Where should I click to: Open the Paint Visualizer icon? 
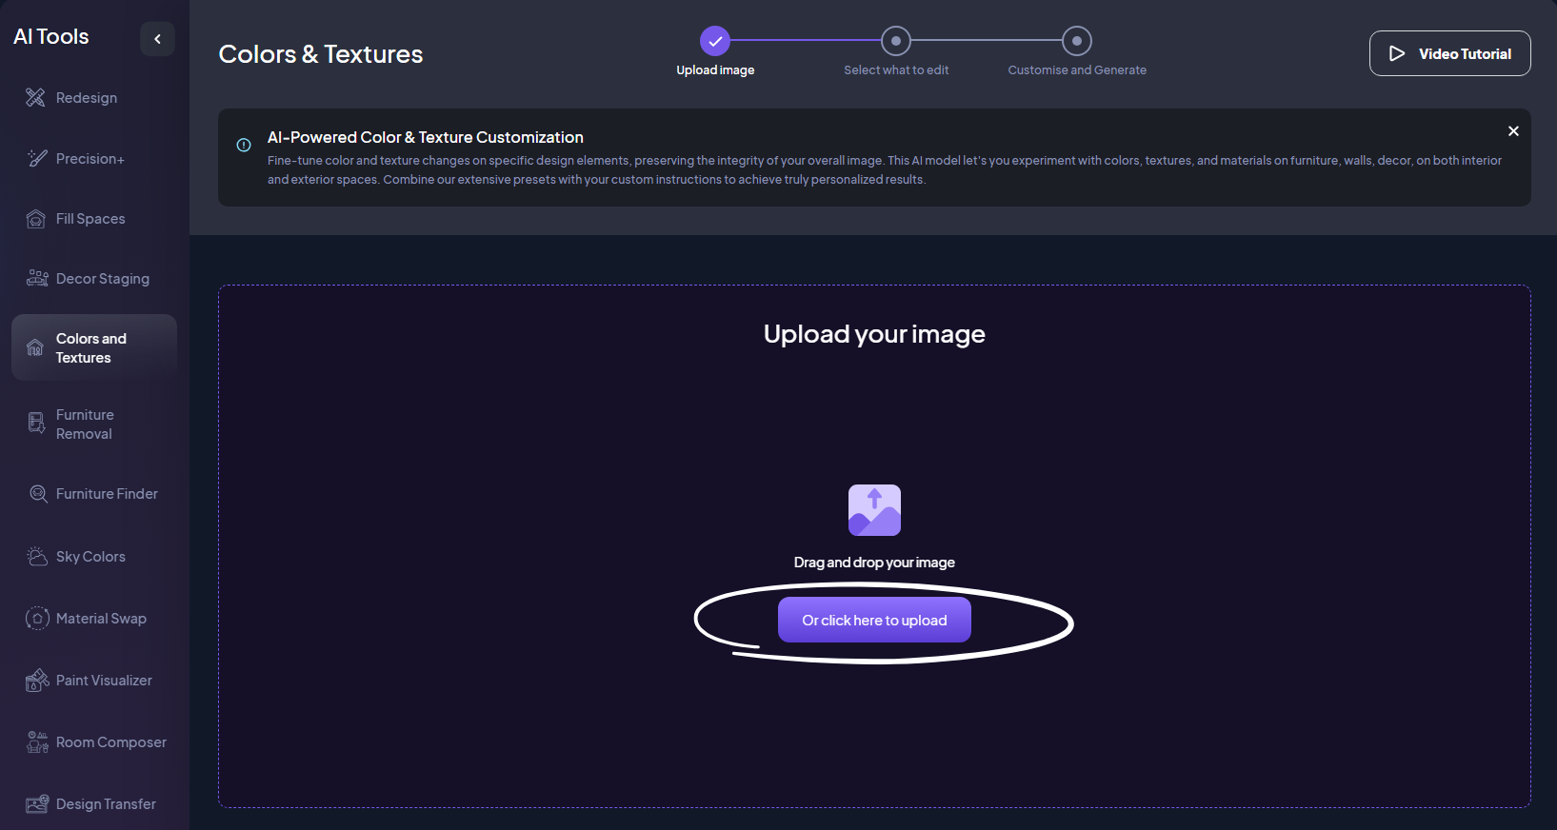[x=37, y=681]
